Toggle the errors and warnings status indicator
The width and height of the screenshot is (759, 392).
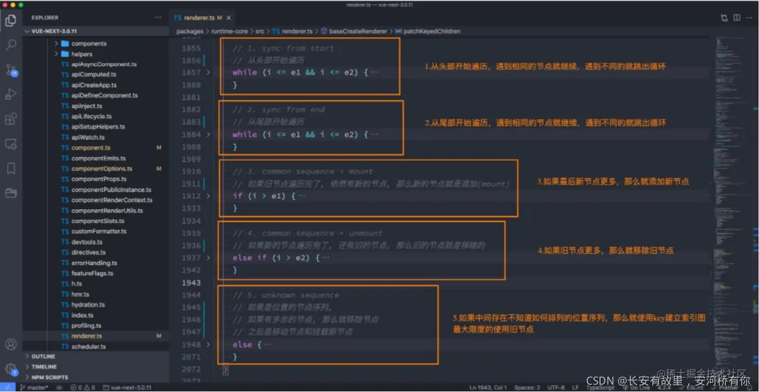82,387
